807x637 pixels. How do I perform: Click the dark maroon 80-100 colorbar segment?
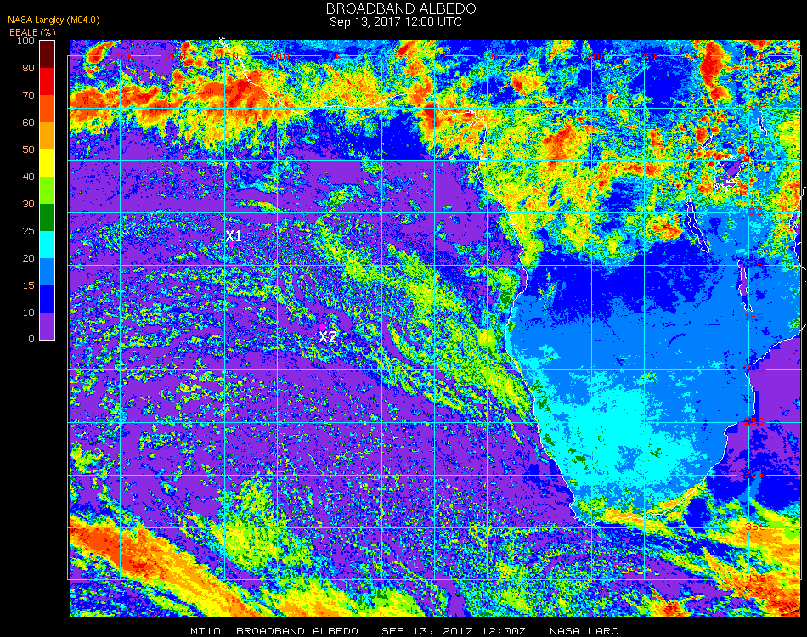[x=47, y=54]
